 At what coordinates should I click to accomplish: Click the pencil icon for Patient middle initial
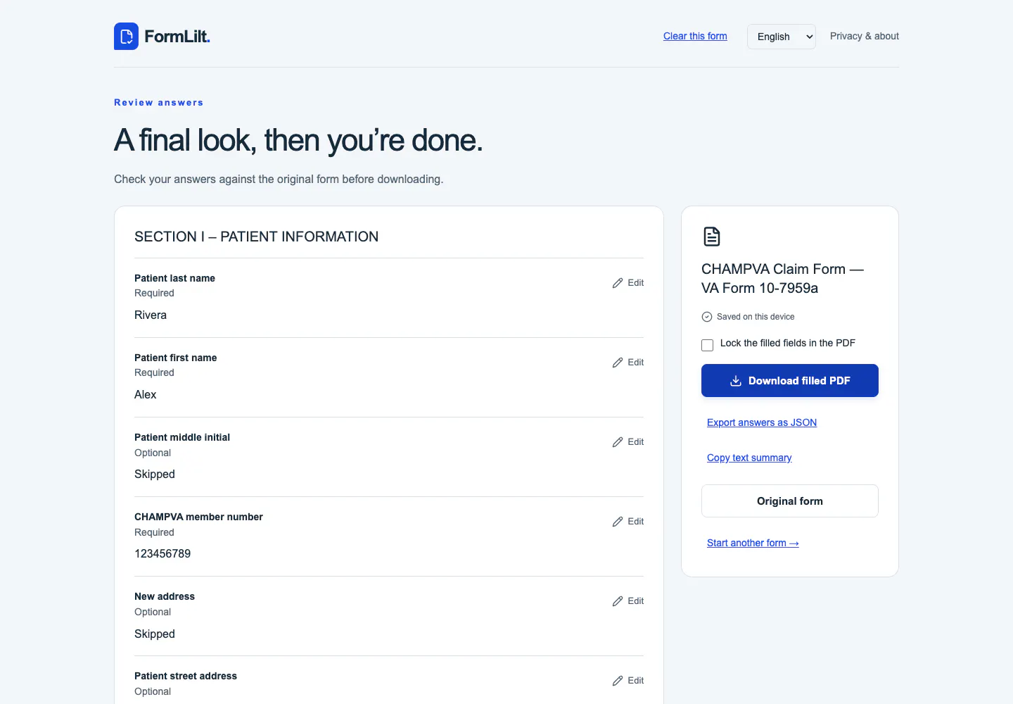[618, 442]
